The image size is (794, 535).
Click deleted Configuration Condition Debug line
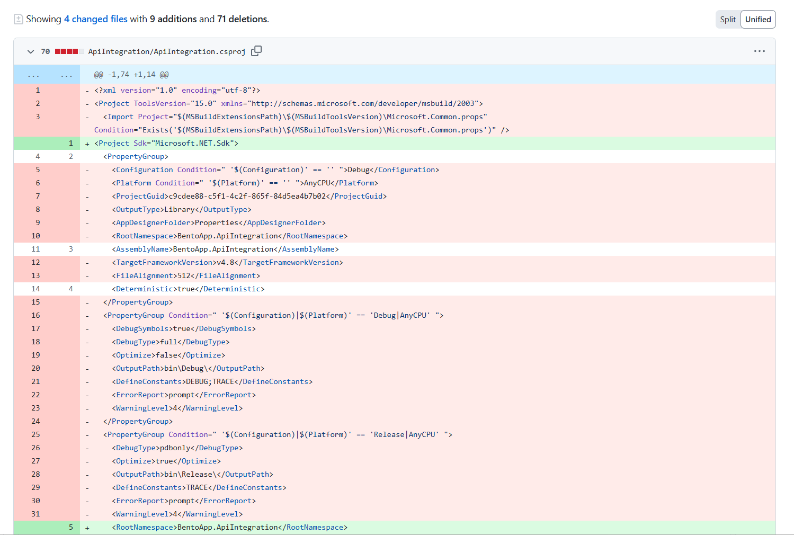pos(427,170)
